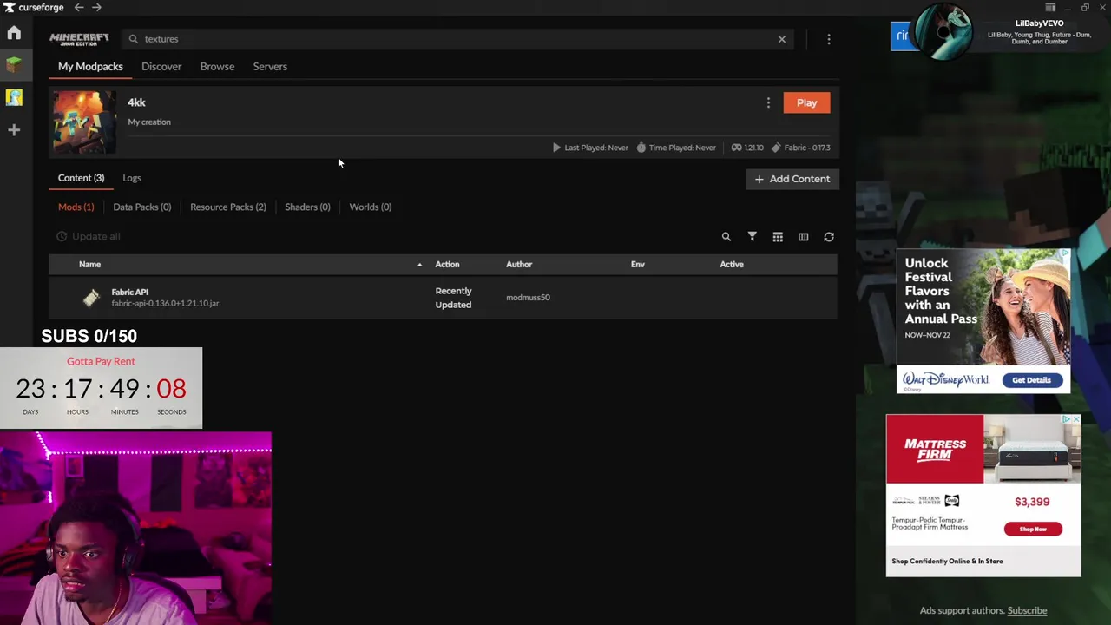Click the spinning record album art
Viewport: 1111px width, 625px height.
click(943, 32)
